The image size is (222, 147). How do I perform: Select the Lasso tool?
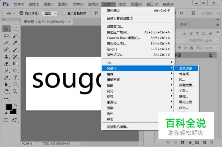tap(6, 36)
